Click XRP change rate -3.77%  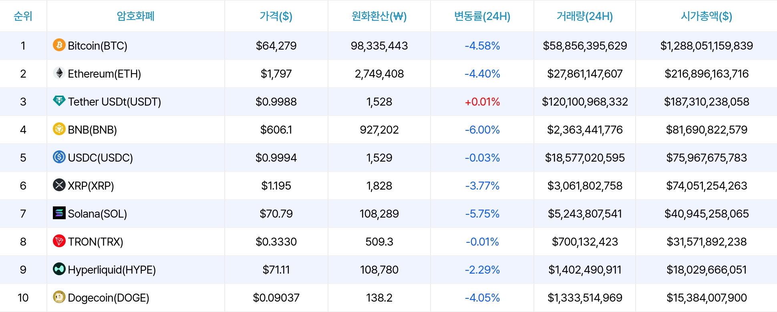pyautogui.click(x=482, y=186)
